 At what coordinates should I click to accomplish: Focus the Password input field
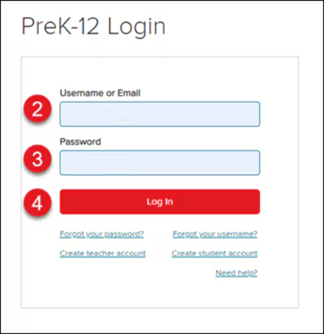tap(160, 163)
